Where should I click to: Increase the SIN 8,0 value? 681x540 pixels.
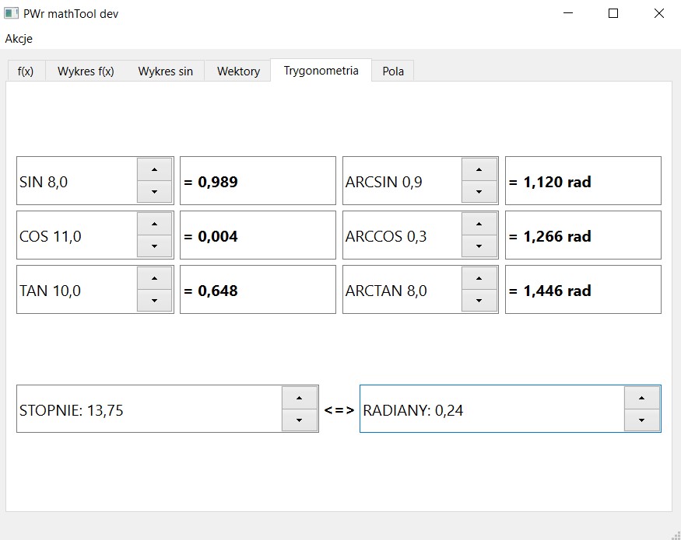tap(155, 169)
